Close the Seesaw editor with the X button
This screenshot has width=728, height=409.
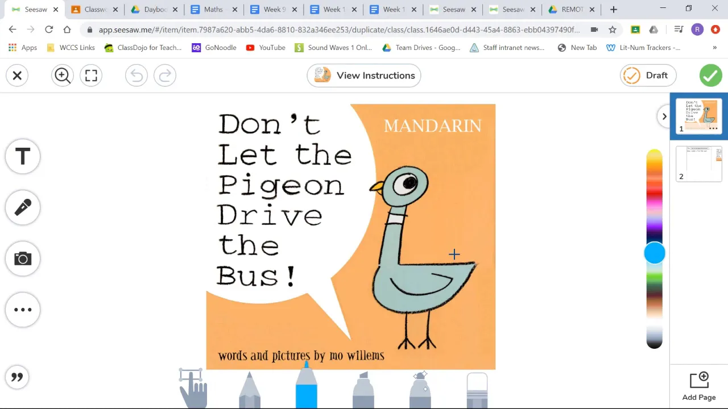[17, 76]
